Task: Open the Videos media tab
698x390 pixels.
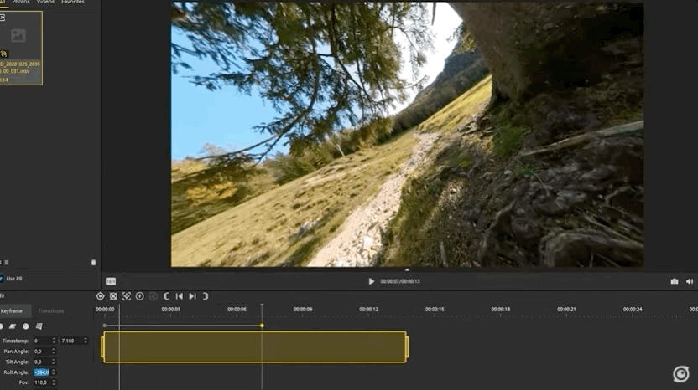Action: (45, 3)
